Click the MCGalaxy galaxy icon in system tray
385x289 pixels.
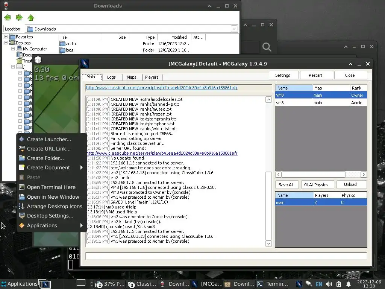point(299,284)
